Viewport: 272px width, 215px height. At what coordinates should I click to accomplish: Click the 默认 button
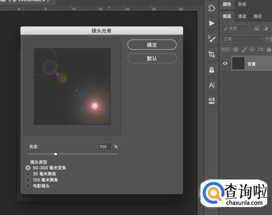[x=152, y=58]
